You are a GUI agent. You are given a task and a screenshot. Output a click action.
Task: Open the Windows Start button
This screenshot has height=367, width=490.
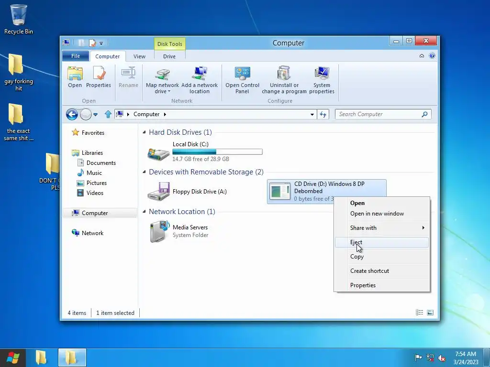click(x=13, y=357)
